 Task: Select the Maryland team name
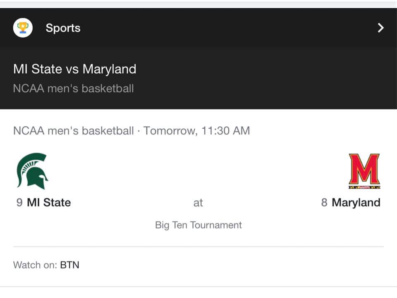(x=356, y=202)
